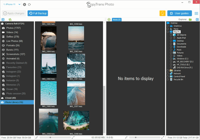The width and height of the screenshot is (200, 140).
Task: Open the hamburger menu
Action: [196, 13]
